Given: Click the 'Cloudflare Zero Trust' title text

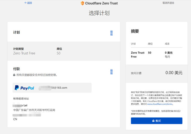Looking at the screenshot, I should pos(101,3).
